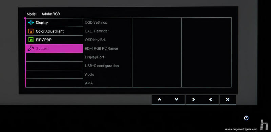Move up with the up arrow key

[160, 100]
